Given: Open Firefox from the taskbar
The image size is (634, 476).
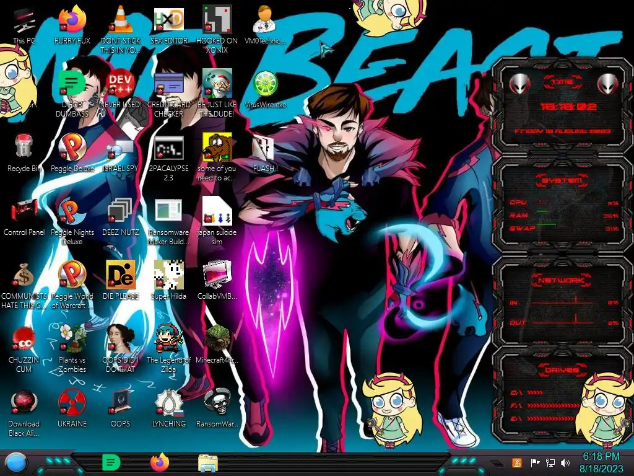Looking at the screenshot, I should click(x=160, y=462).
